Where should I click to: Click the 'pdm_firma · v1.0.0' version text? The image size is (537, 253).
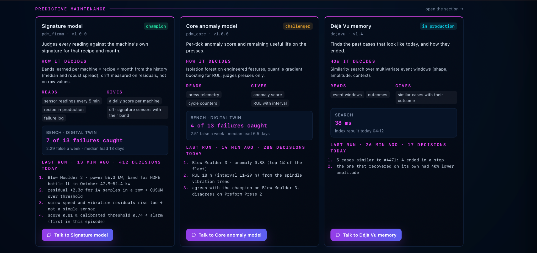(x=64, y=34)
